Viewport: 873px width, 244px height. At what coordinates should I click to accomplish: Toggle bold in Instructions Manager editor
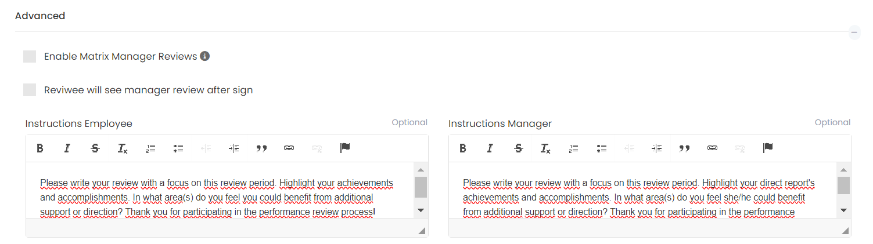coord(463,148)
